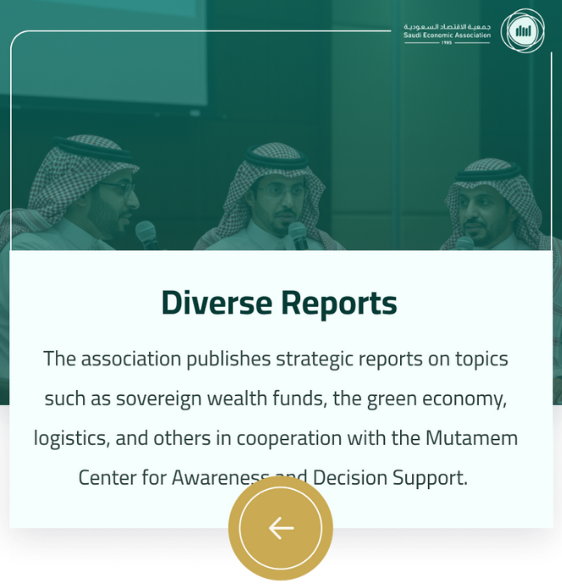Click the right speaker's microphone
The height and width of the screenshot is (584, 562).
[x=465, y=242]
